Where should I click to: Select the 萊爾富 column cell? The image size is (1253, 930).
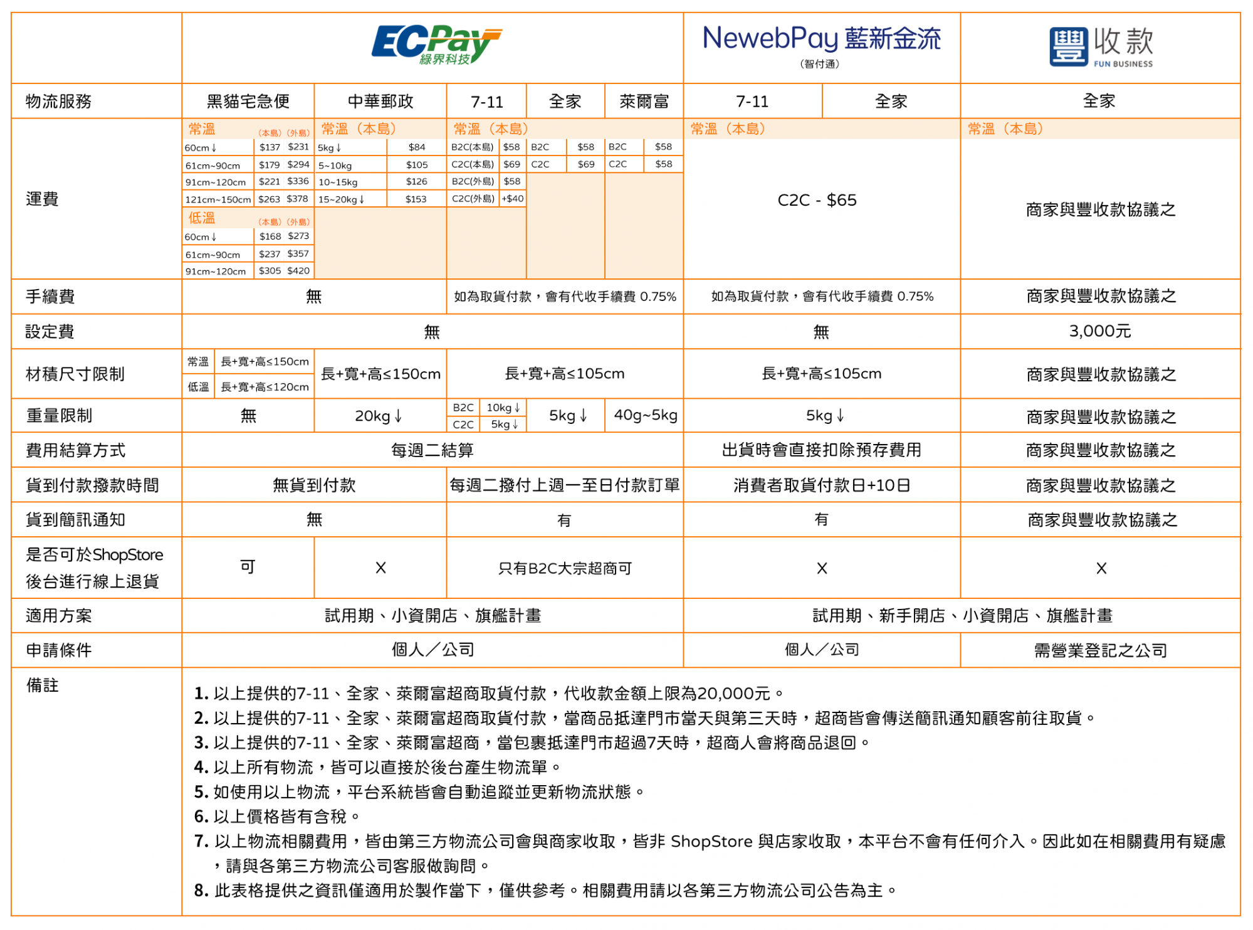(x=644, y=101)
